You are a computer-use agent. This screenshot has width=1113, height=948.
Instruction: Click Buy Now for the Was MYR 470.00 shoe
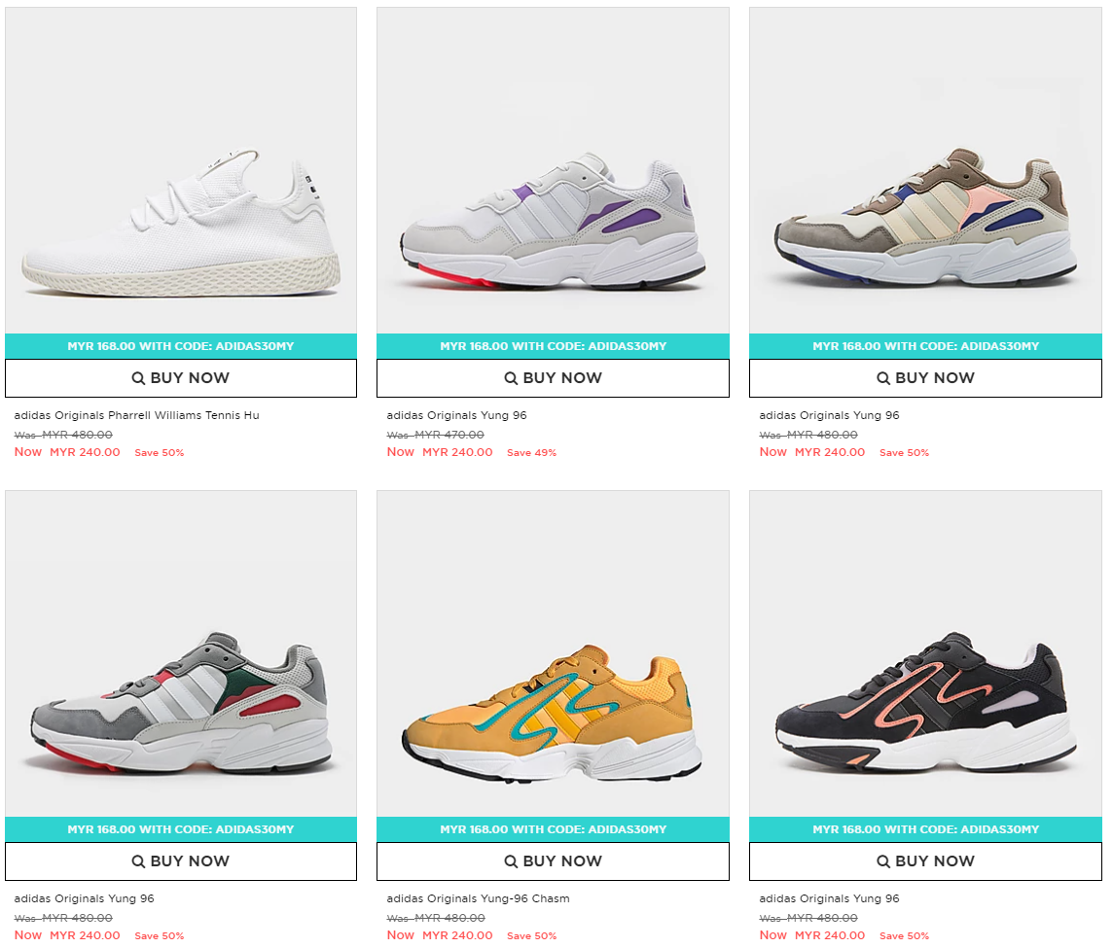[x=553, y=378]
